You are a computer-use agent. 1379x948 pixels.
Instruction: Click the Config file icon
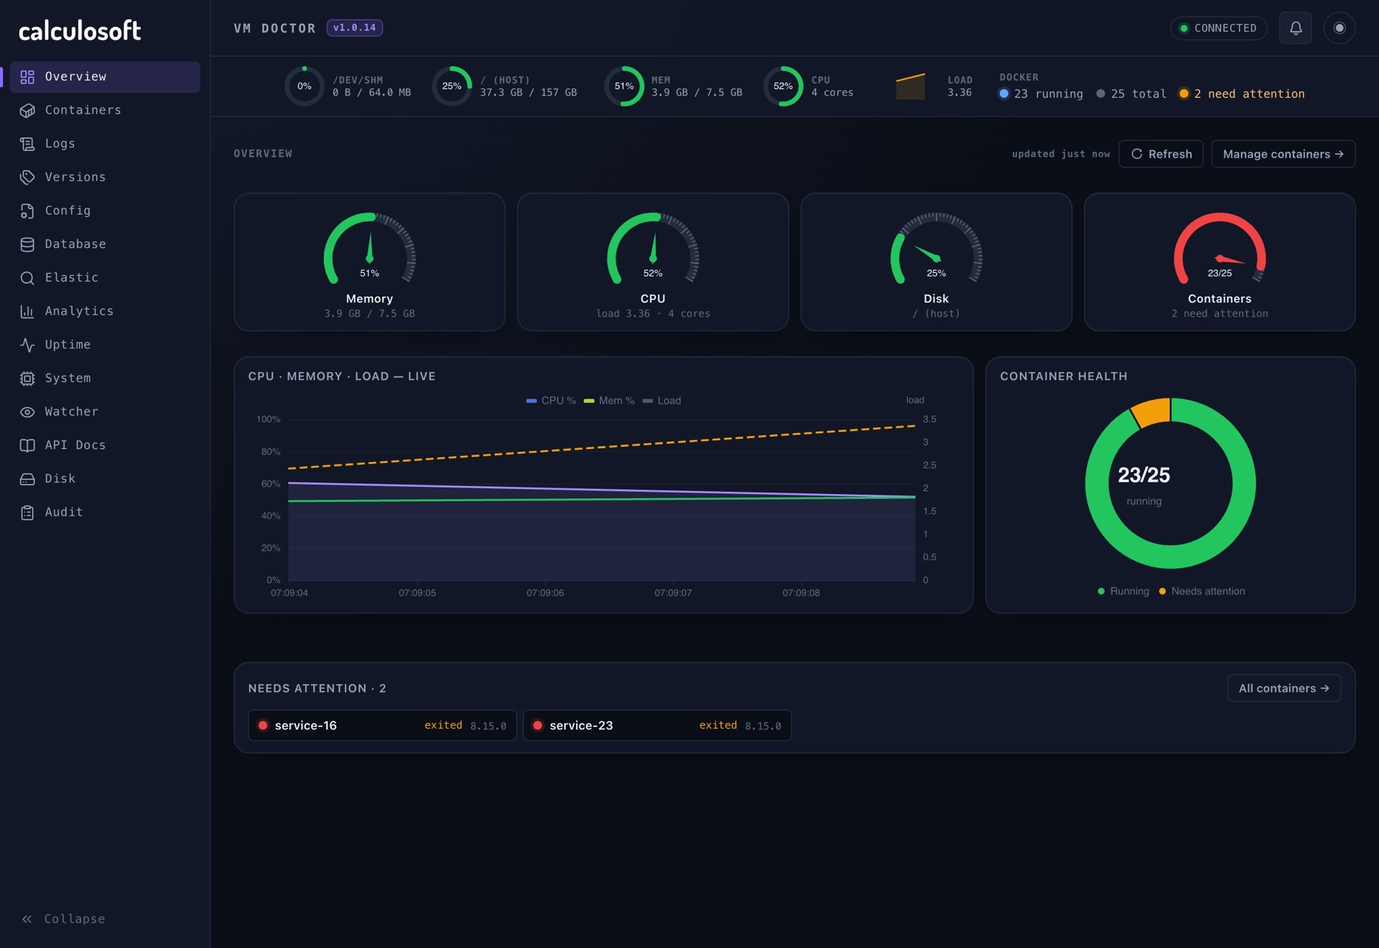27,211
